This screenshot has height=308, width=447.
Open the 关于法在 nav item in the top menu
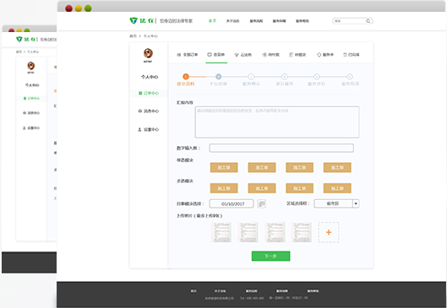(232, 21)
